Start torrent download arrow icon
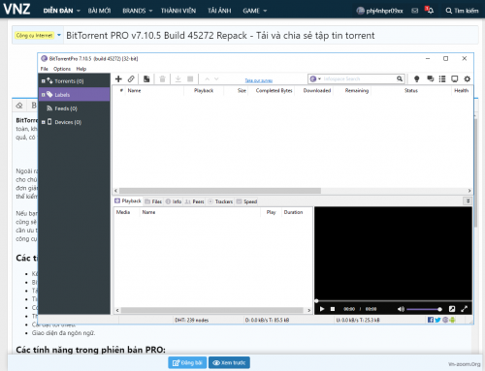Viewport: 485px width, 371px height. click(x=178, y=78)
